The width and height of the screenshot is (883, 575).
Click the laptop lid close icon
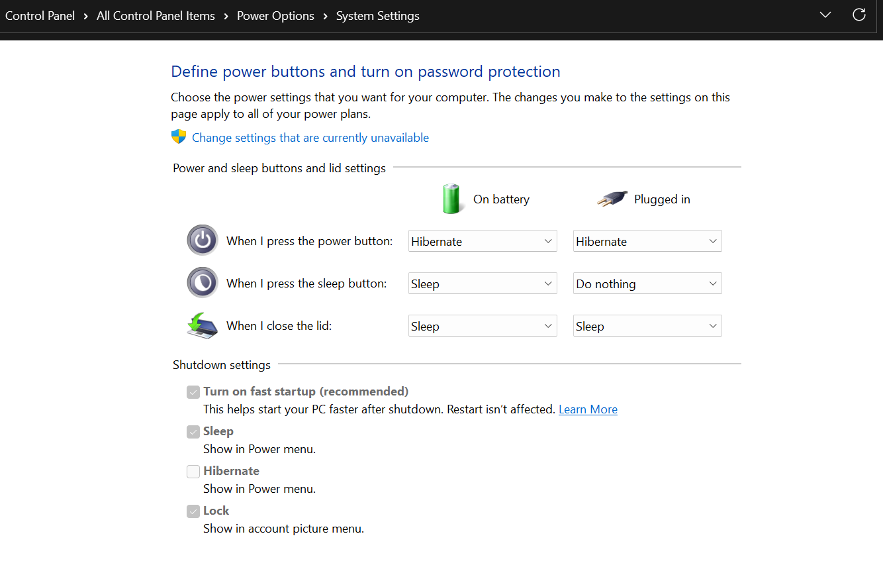(x=202, y=326)
